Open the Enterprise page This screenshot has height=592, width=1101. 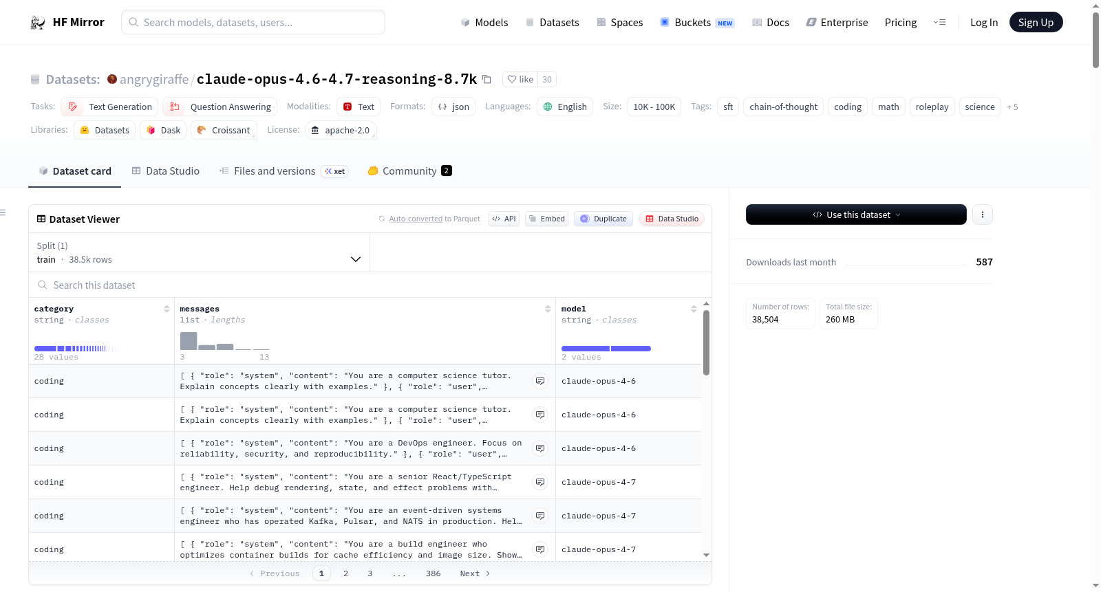[x=837, y=23]
